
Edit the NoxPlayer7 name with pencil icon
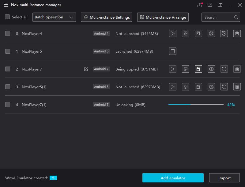[x=86, y=69]
